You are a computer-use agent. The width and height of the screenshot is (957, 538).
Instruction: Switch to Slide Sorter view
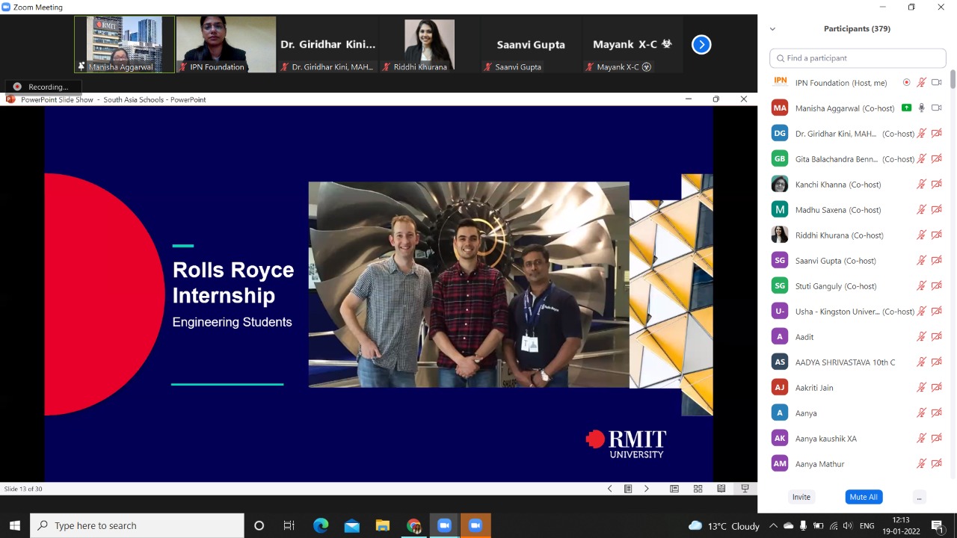point(698,489)
